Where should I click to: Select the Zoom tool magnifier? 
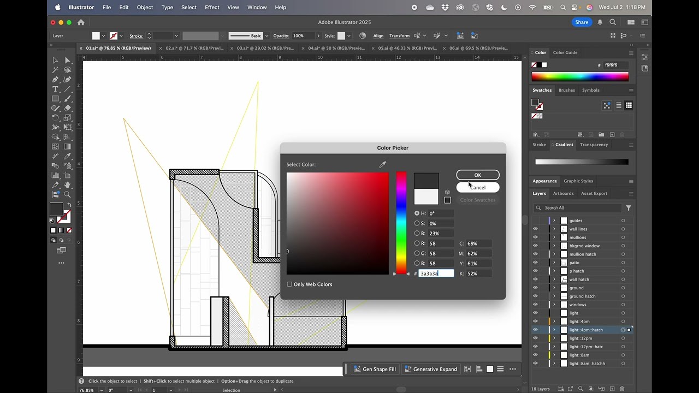click(67, 194)
